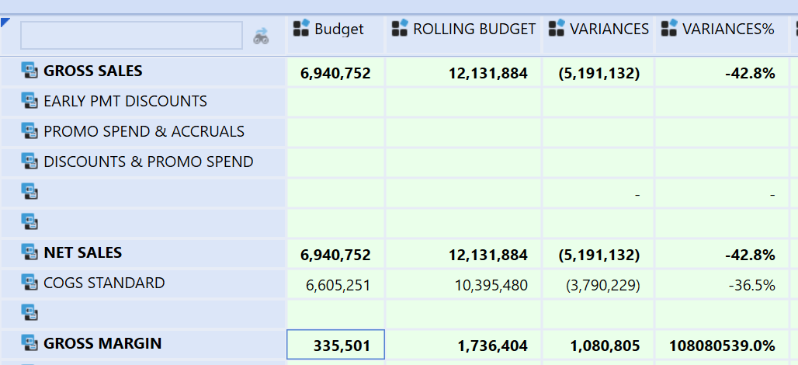Click the GROSS SALES Budget cell 6,940,752

tap(336, 74)
